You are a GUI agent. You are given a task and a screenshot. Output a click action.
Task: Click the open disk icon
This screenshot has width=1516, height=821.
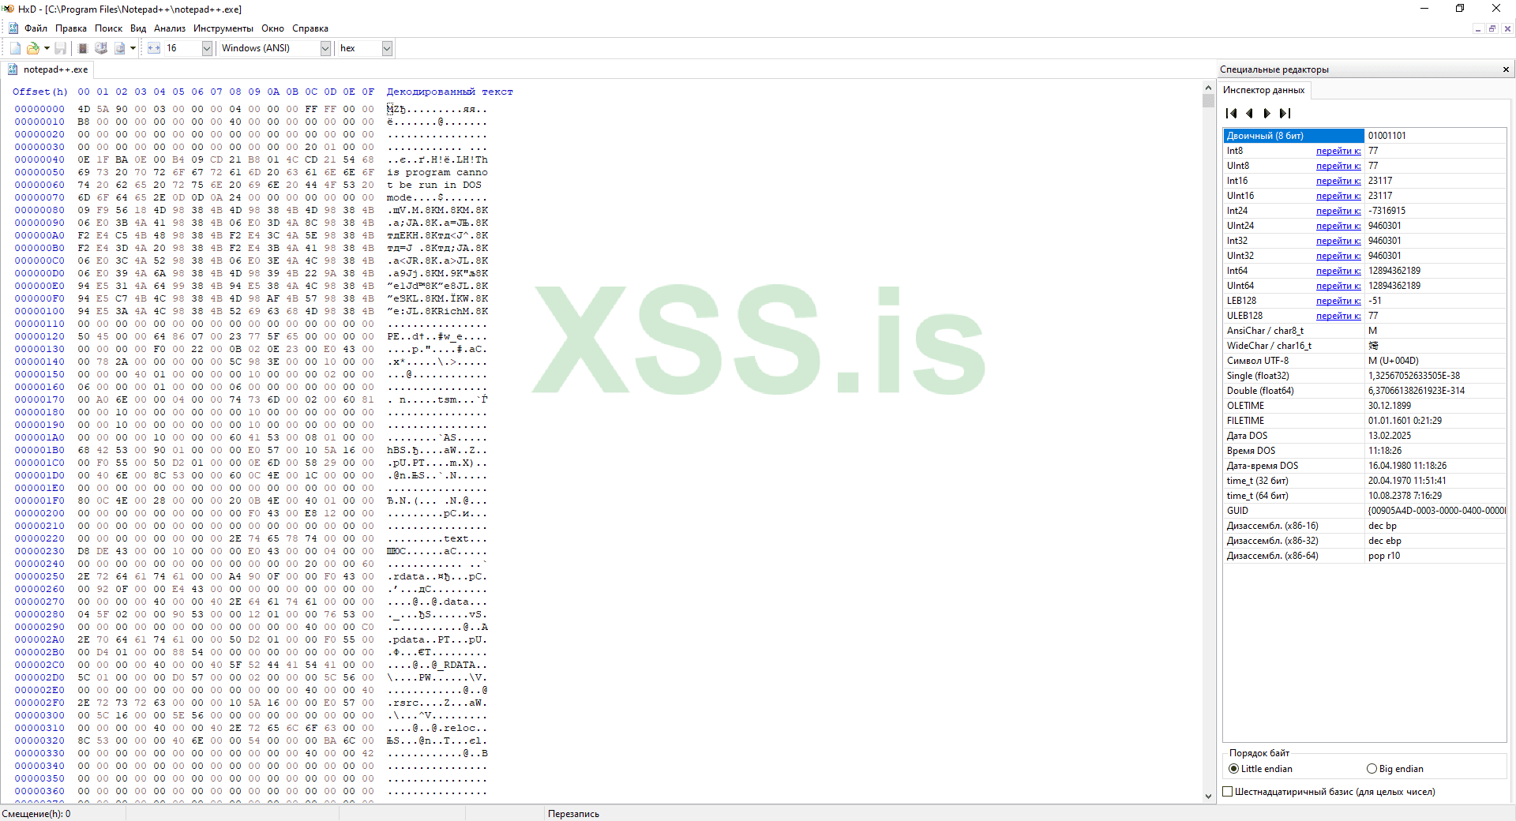[101, 48]
